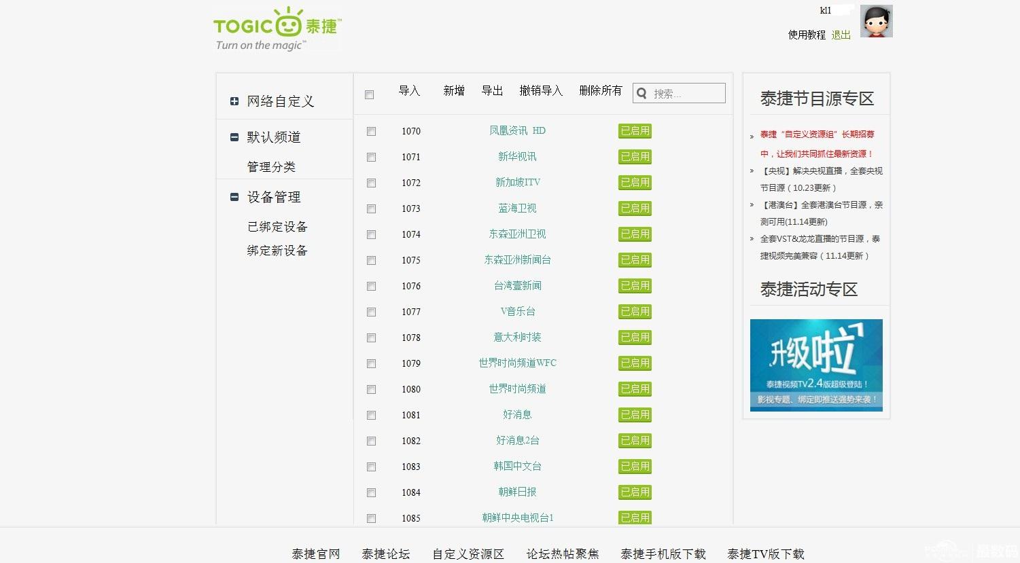Image resolution: width=1020 pixels, height=563 pixels.
Task: Open the 升级啦 TV2.4 promo banner
Action: click(816, 365)
